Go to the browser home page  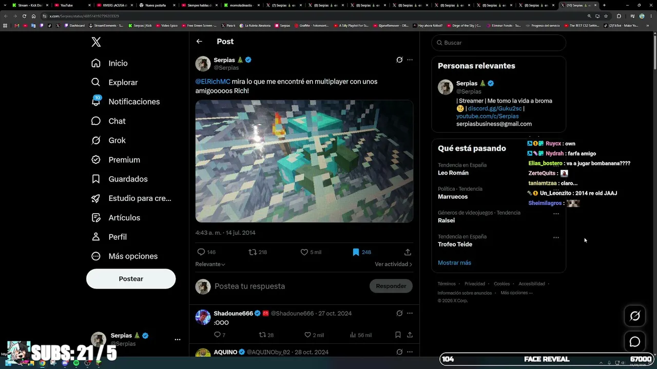click(x=34, y=16)
